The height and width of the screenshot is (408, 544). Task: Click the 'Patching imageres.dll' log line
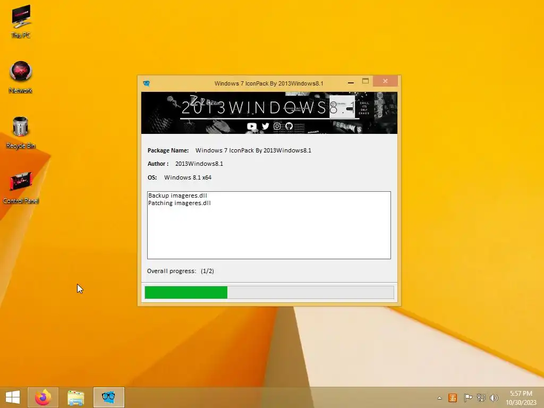(180, 203)
